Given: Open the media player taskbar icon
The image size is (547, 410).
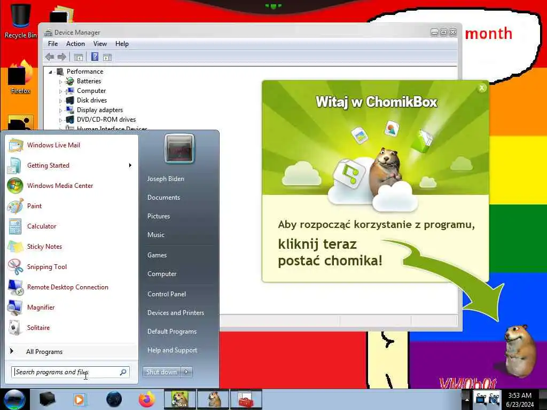Looking at the screenshot, I should coord(80,399).
